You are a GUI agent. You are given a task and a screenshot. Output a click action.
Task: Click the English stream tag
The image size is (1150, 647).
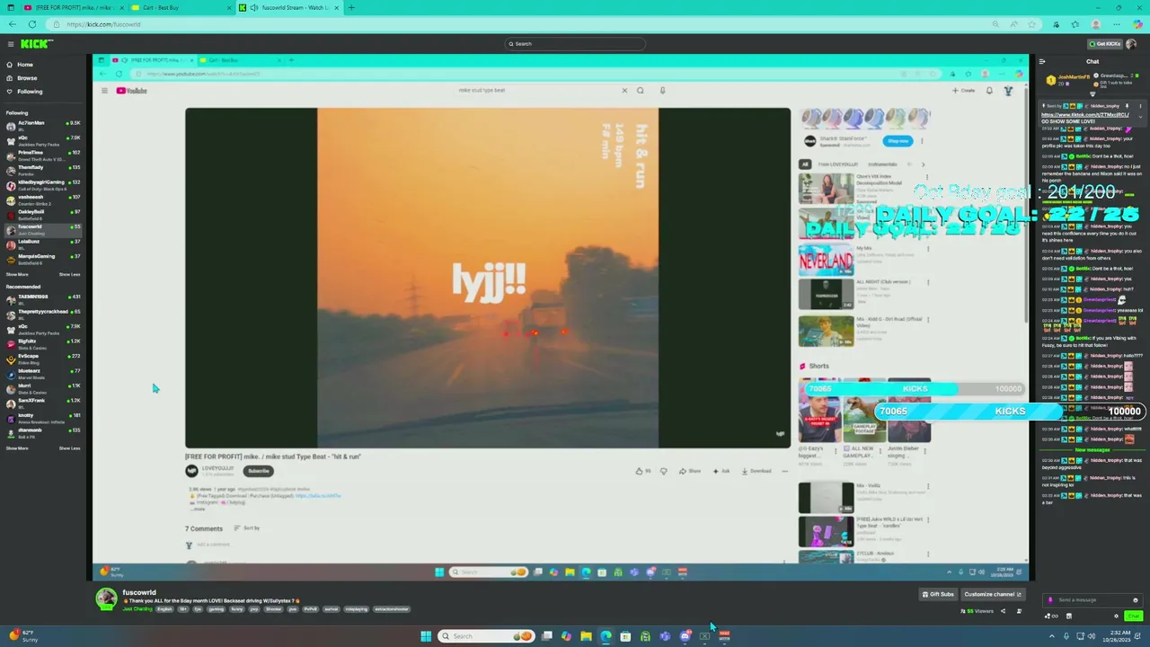pyautogui.click(x=164, y=609)
